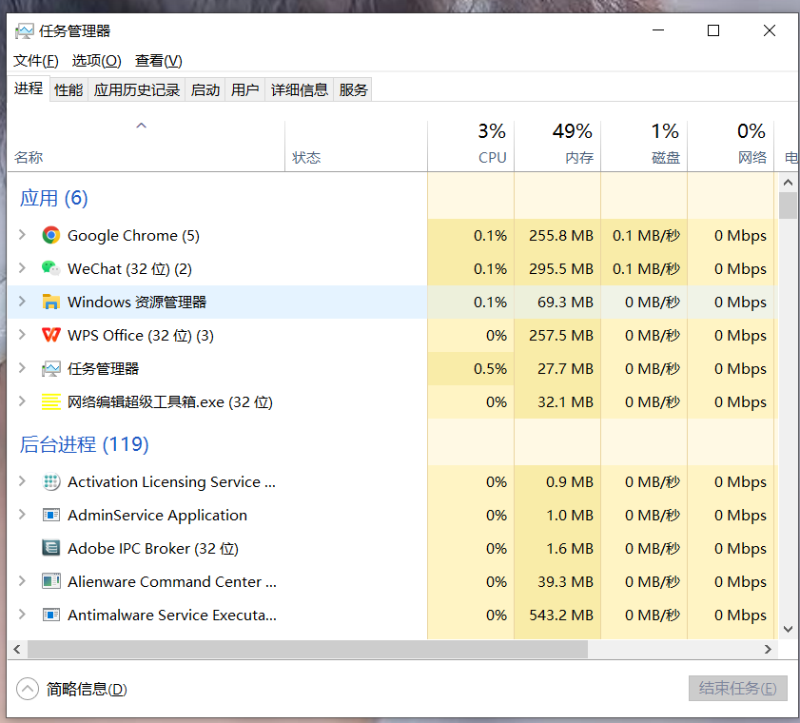Click the Activation Licensing Service icon
800x723 pixels.
coord(51,481)
